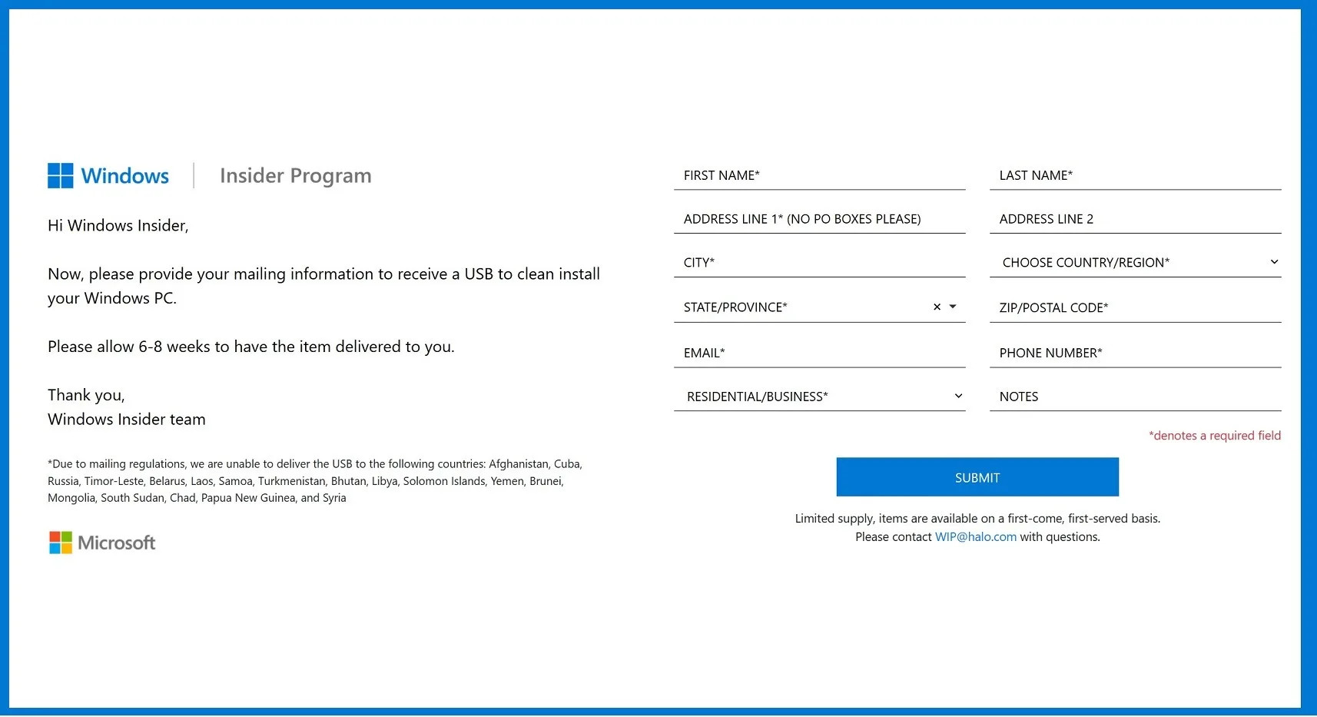Select the Last Name input field
1317x717 pixels.
[1136, 176]
